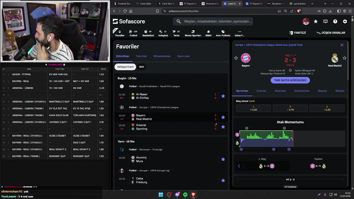Screen dimensions: 354x199
Task: Toggle the browser sidebar panel
Action: click(339, 11)
